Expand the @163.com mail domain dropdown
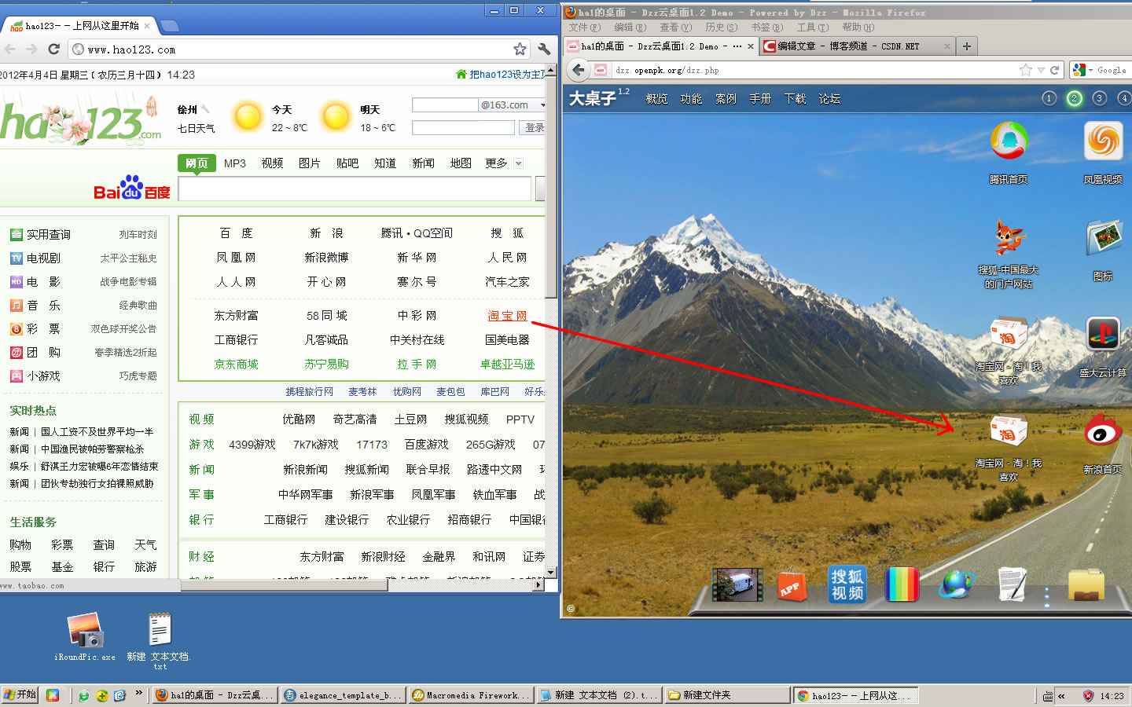1132x707 pixels. (542, 105)
